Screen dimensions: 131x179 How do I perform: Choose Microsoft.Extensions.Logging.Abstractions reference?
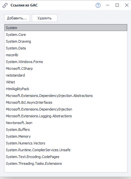[x=66, y=116]
